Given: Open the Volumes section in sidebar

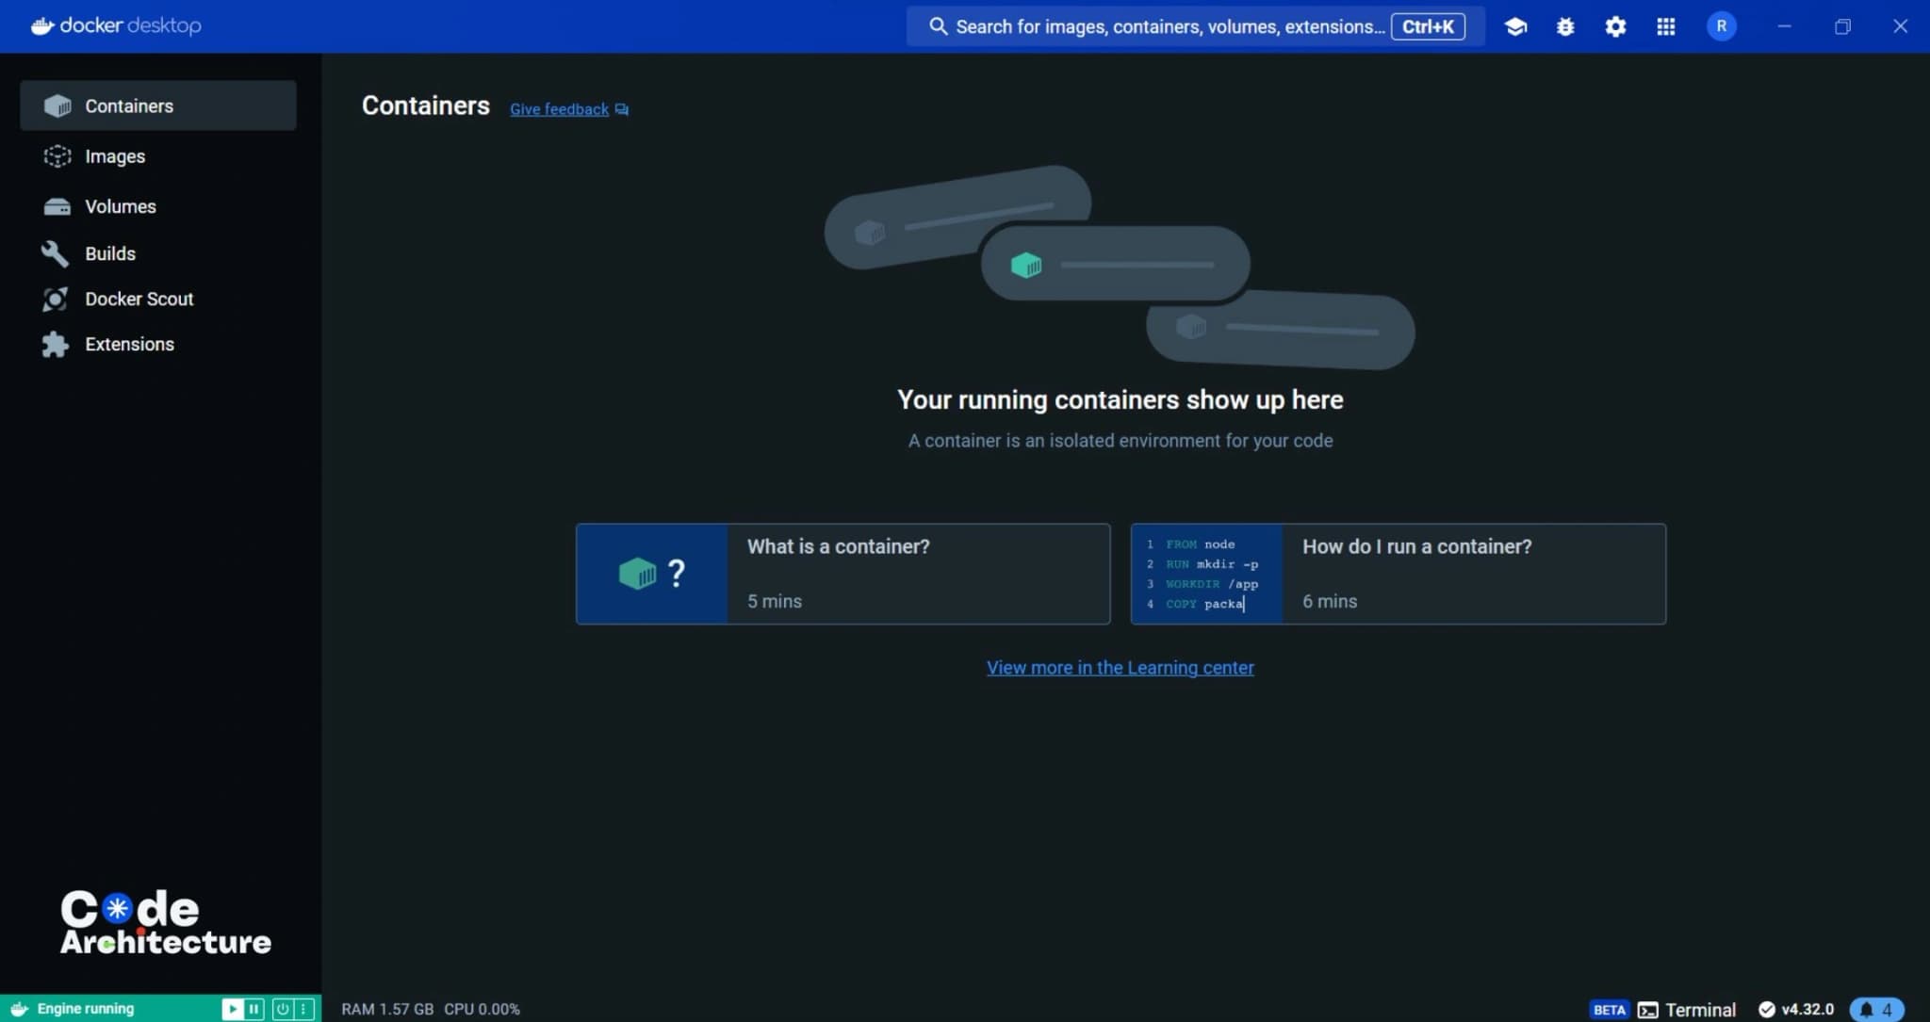Looking at the screenshot, I should (x=158, y=206).
